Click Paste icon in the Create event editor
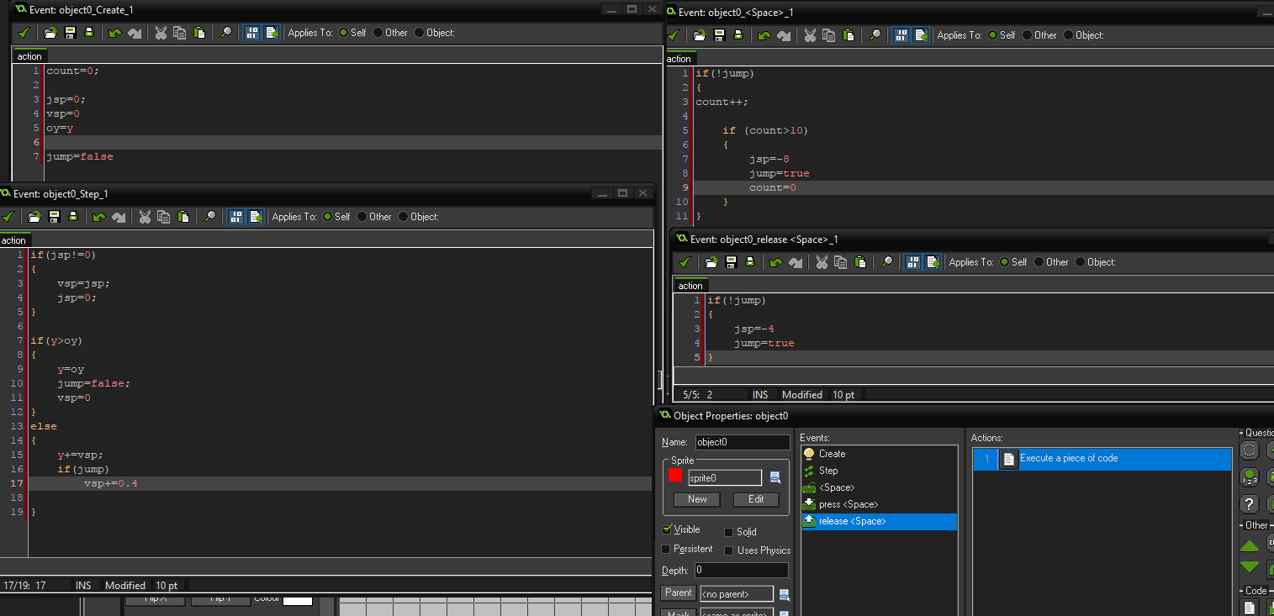The width and height of the screenshot is (1274, 616). point(199,33)
